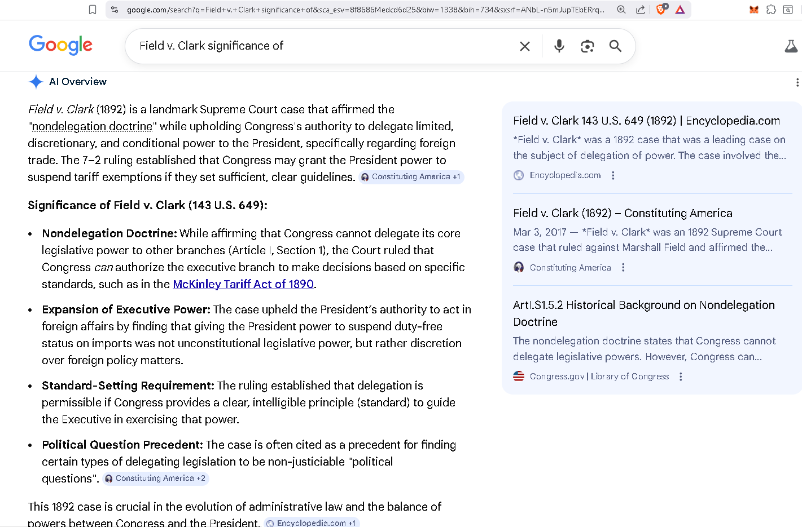The width and height of the screenshot is (802, 527).
Task: Click the Brave Rewards triangle icon
Action: click(x=680, y=10)
